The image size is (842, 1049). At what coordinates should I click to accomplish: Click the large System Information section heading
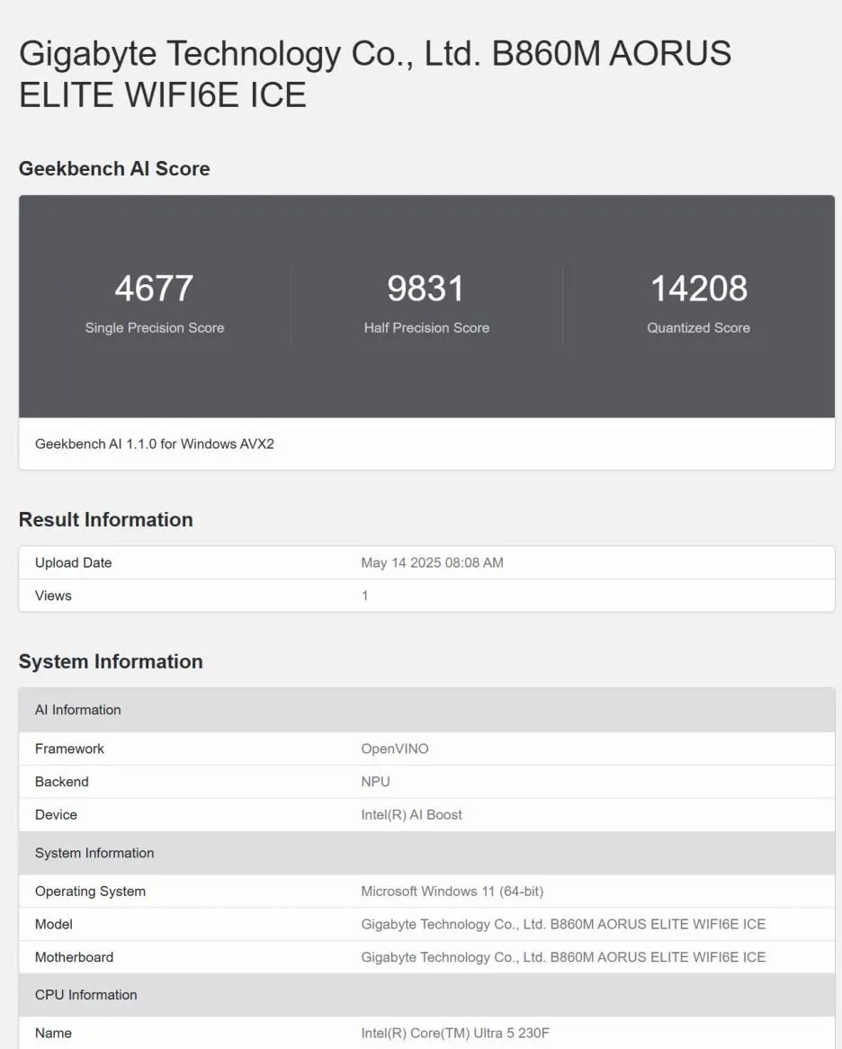point(111,661)
